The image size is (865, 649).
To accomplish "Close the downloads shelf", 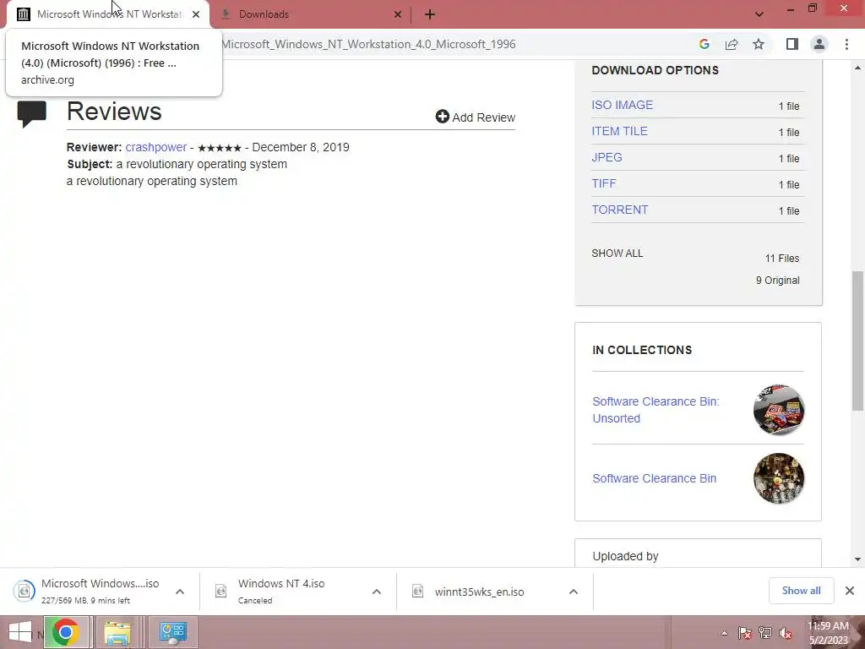I will [x=850, y=591].
